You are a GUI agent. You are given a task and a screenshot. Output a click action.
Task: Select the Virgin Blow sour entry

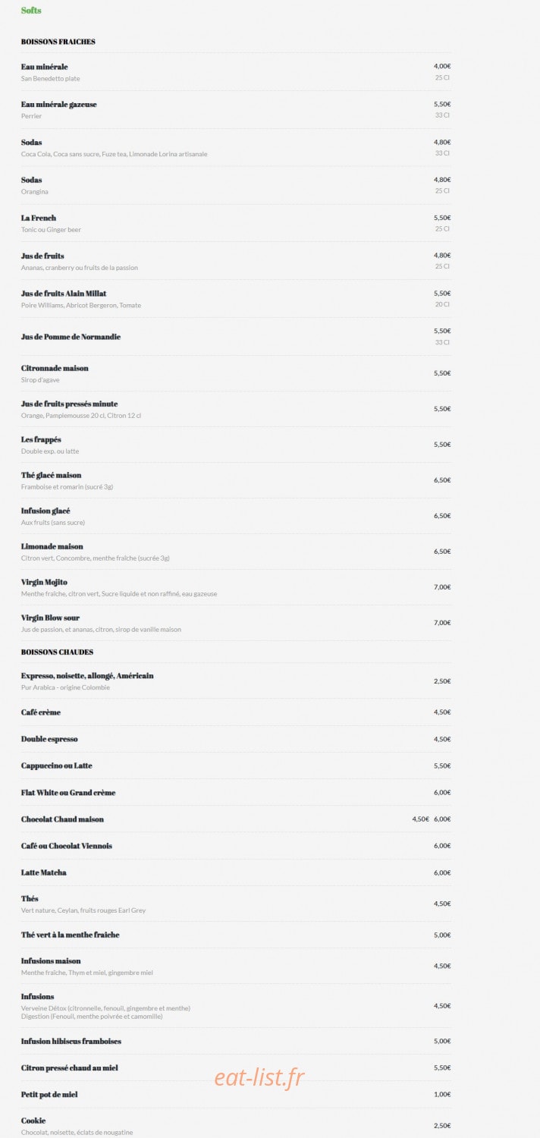[50, 618]
